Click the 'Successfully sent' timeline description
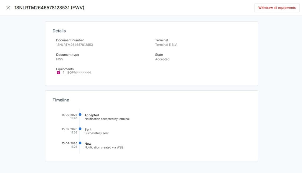302x173 pixels. coord(96,133)
